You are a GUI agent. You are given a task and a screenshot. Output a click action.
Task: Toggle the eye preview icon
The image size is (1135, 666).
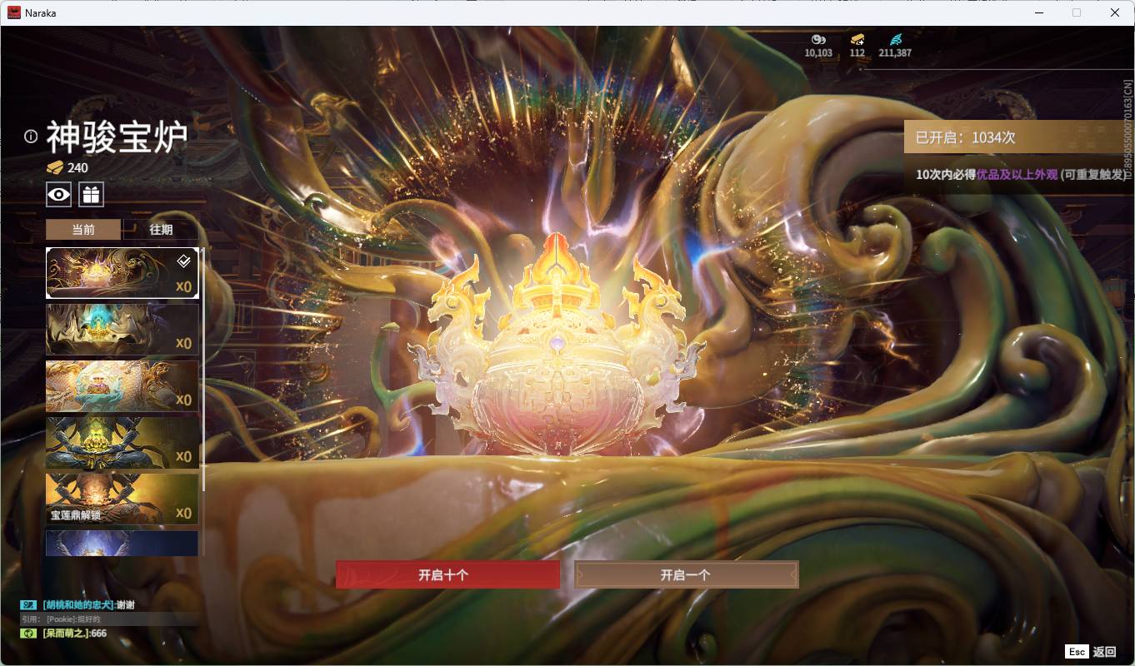point(58,195)
